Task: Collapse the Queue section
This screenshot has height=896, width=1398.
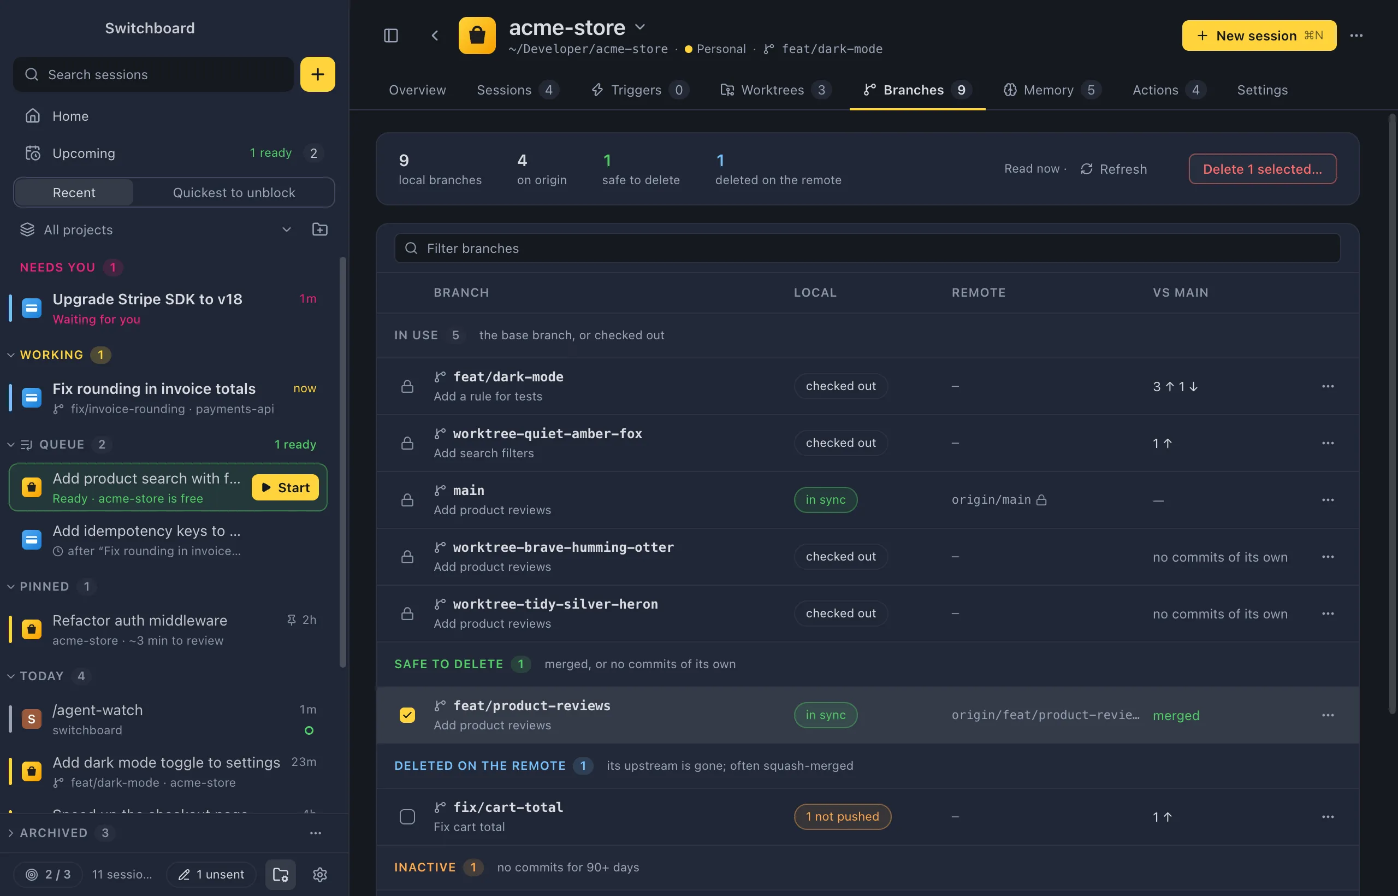Action: (10, 445)
